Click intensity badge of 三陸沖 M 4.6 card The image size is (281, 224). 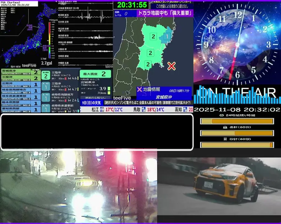pos(46,76)
